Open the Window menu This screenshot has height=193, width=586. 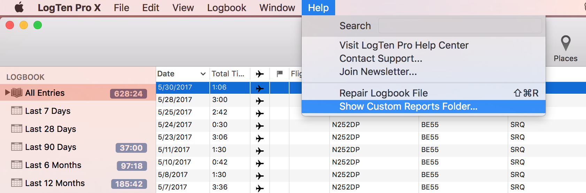click(x=277, y=8)
